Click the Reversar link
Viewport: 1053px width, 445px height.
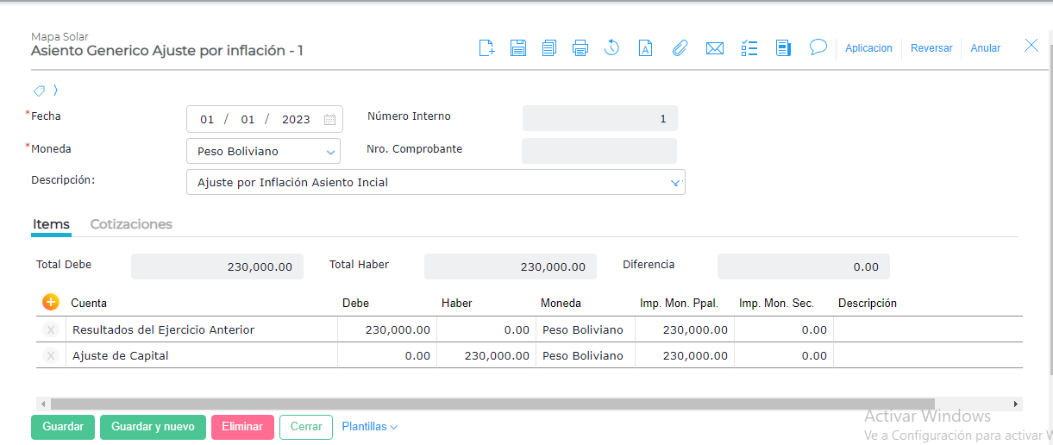coord(931,48)
